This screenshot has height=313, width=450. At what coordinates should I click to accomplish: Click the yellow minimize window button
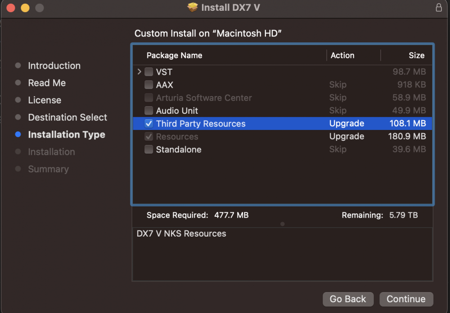click(x=25, y=8)
